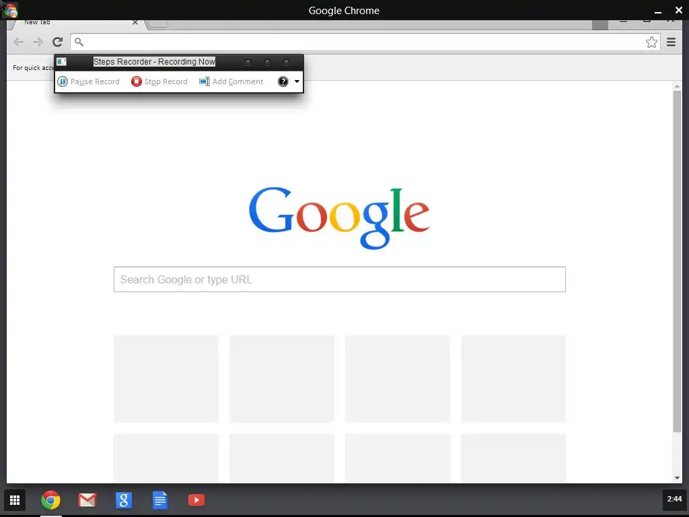Open Google Docs from the shelf

(160, 500)
